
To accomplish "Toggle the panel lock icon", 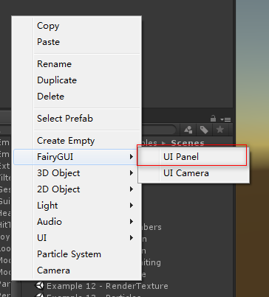I will (x=213, y=119).
